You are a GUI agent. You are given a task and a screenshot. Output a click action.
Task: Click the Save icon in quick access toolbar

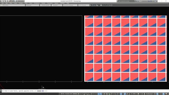(6, 1)
